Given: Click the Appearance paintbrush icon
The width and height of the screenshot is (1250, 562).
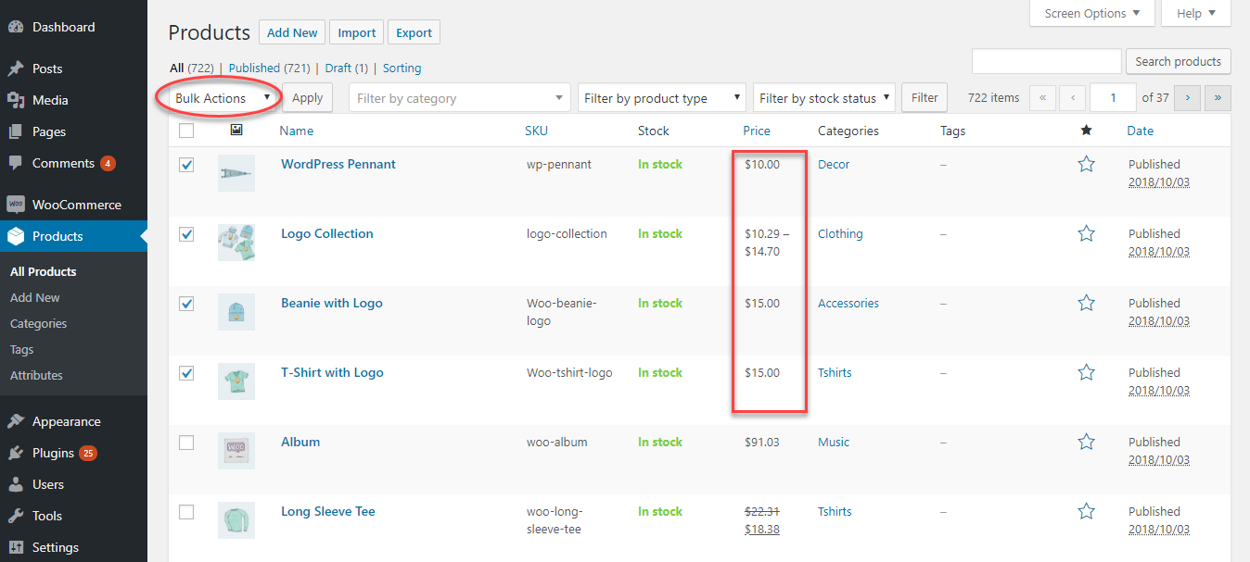Looking at the screenshot, I should 15,421.
